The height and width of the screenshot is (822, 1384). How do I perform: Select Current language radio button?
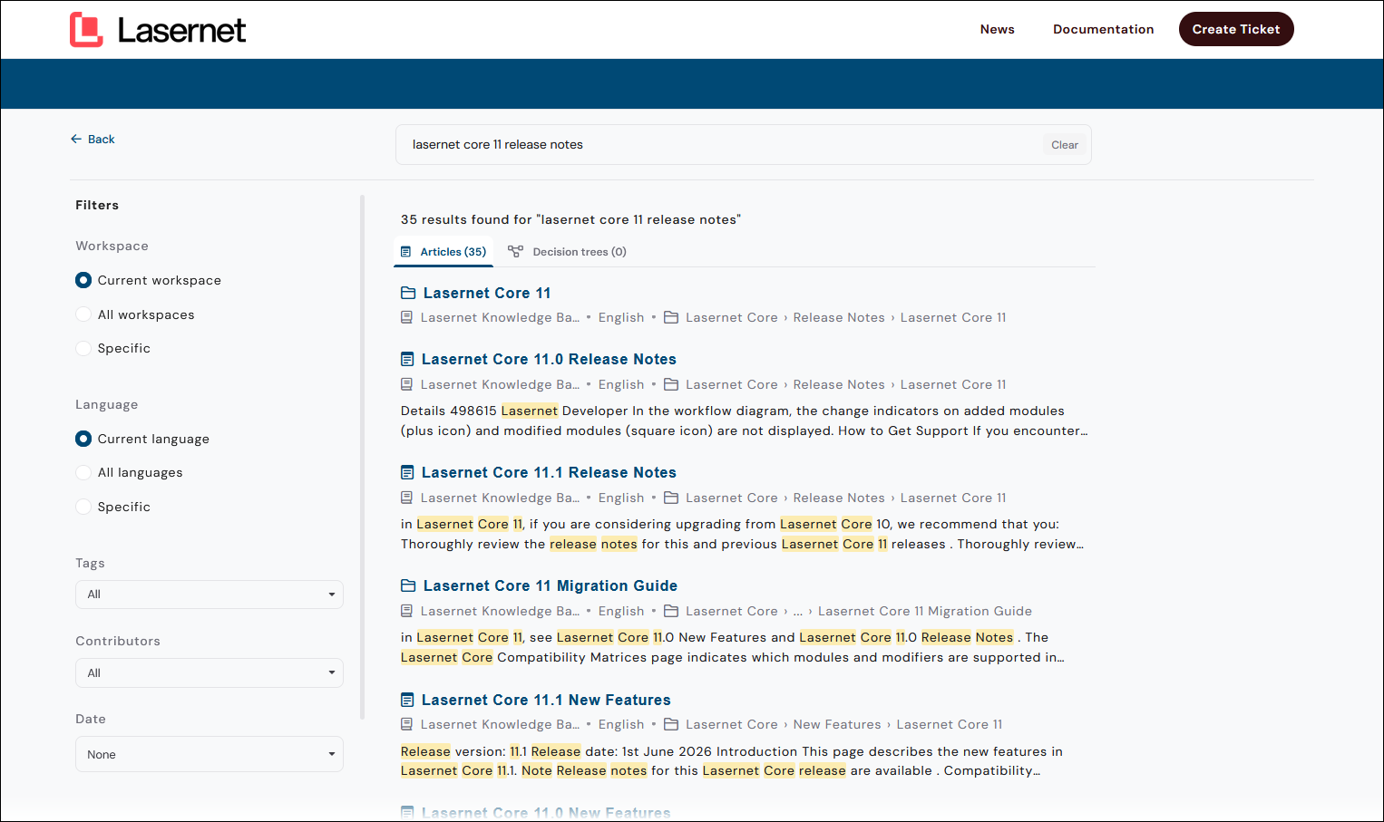(x=83, y=440)
